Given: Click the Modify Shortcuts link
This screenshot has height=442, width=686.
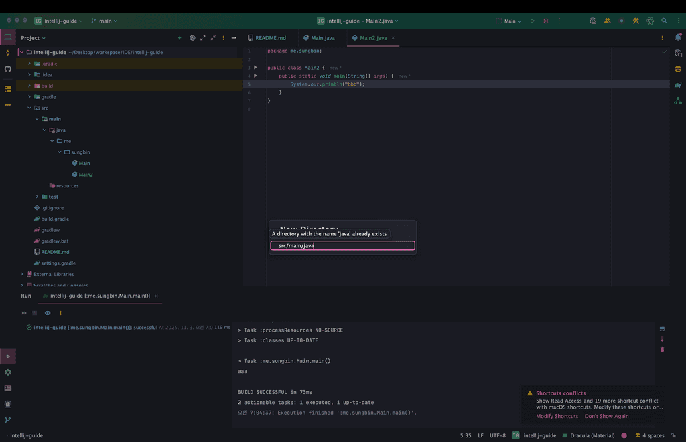Looking at the screenshot, I should pos(557,416).
